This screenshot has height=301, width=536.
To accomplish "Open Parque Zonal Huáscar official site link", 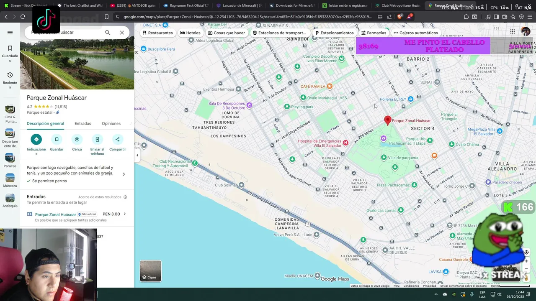I will click(55, 214).
